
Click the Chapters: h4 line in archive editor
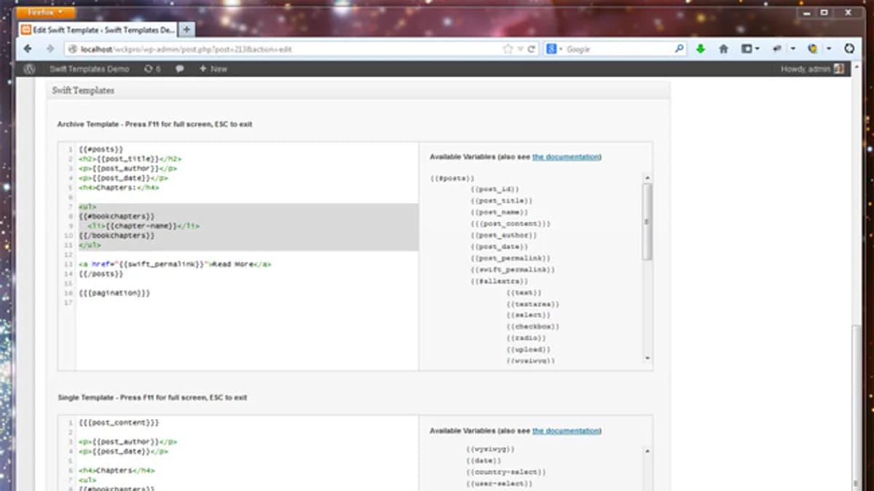coord(119,187)
